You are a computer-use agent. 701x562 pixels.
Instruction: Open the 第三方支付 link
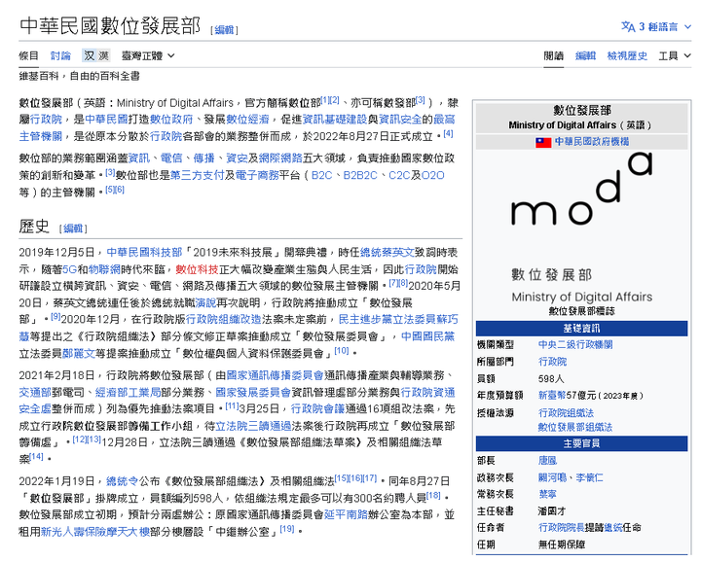pyautogui.click(x=197, y=175)
